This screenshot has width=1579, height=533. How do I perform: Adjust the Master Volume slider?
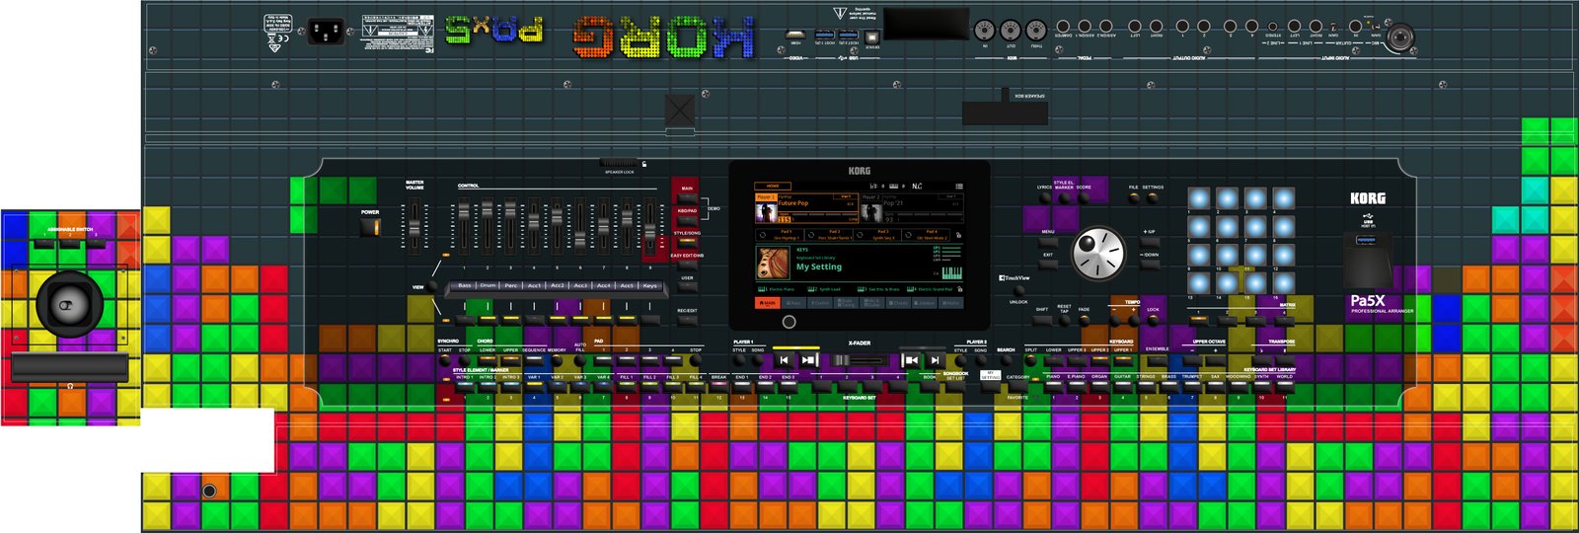(414, 226)
